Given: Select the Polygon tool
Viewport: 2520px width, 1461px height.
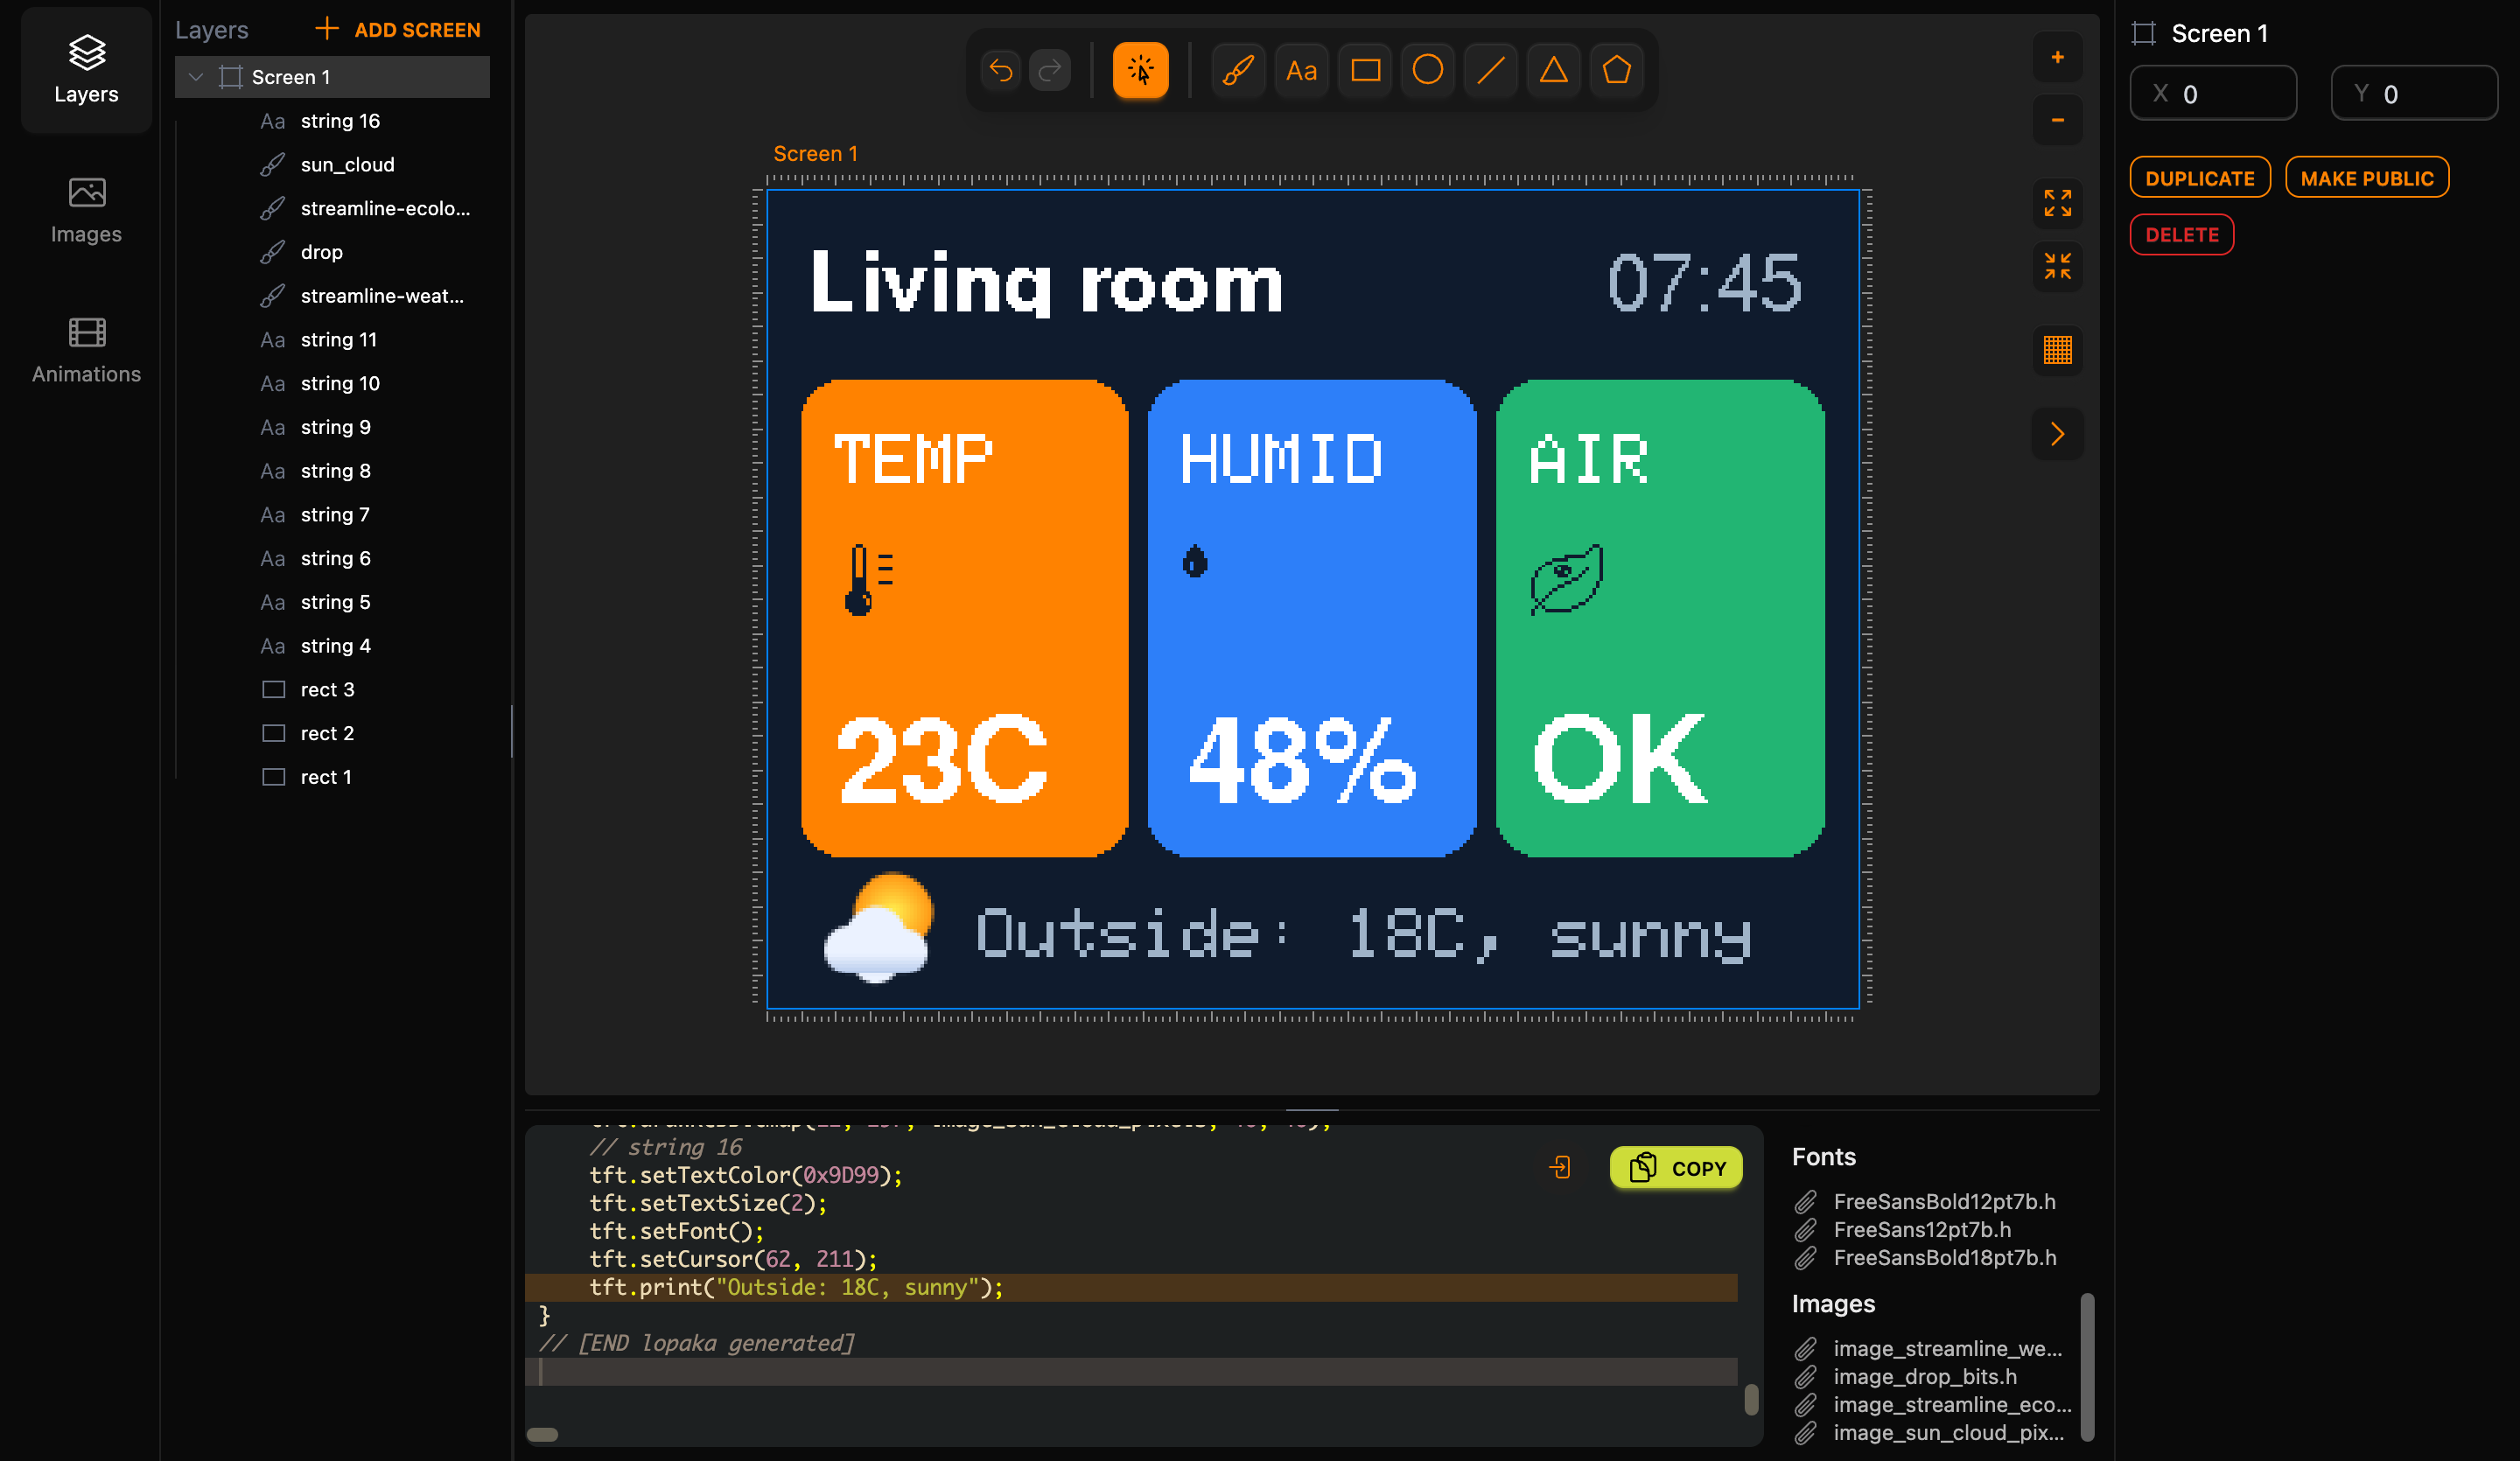Looking at the screenshot, I should click(x=1616, y=70).
